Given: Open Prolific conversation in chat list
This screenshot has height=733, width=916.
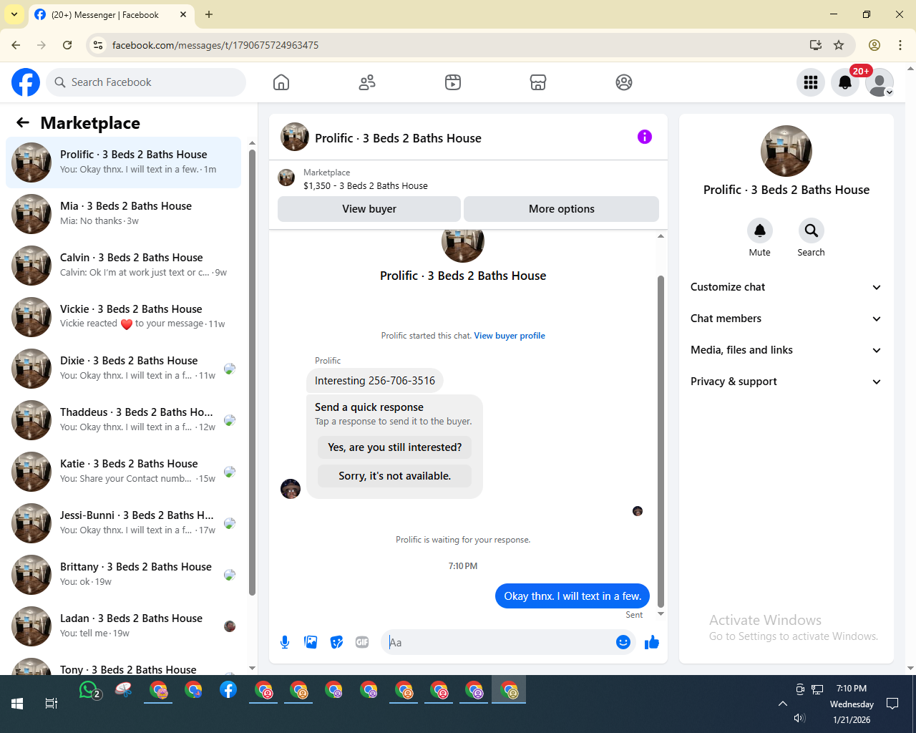Looking at the screenshot, I should point(123,162).
